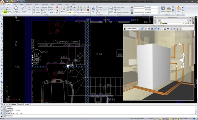Viewport: 198px width, 120px height.
Task: Toggle the highlighted walk-mode button in 3D view
Action: tap(155, 29)
